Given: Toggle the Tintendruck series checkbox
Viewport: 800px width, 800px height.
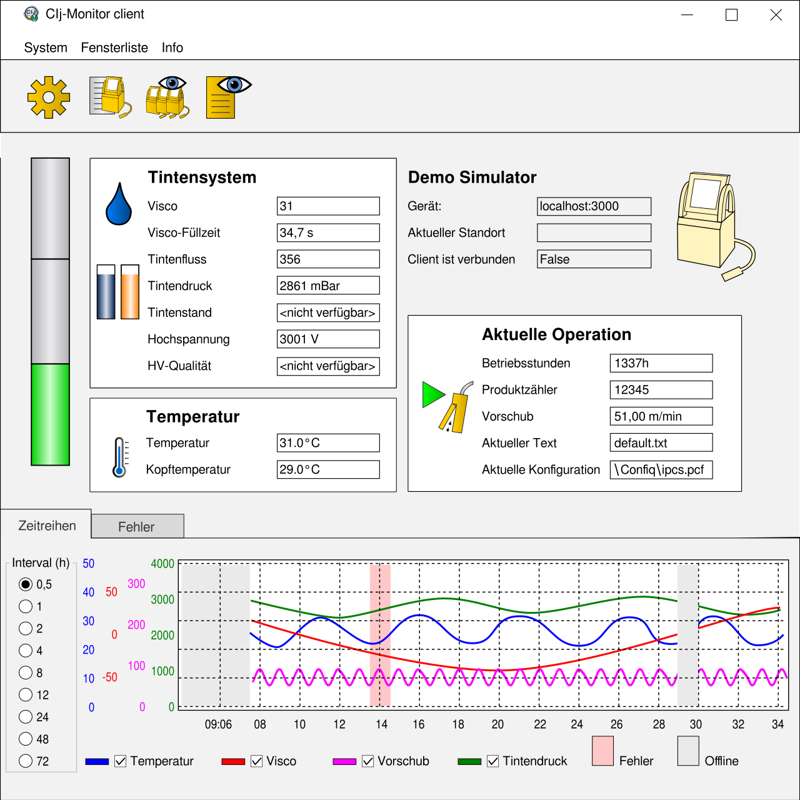Looking at the screenshot, I should (492, 761).
